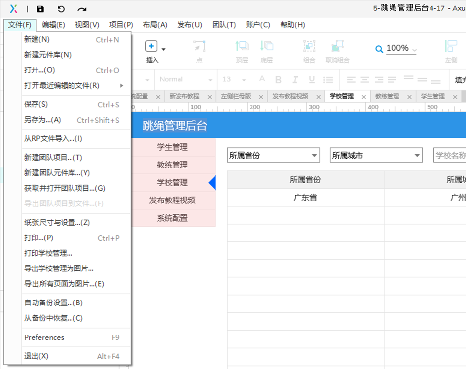466x369 pixels.
Task: Close the 学校管理 tab
Action: tap(364, 97)
